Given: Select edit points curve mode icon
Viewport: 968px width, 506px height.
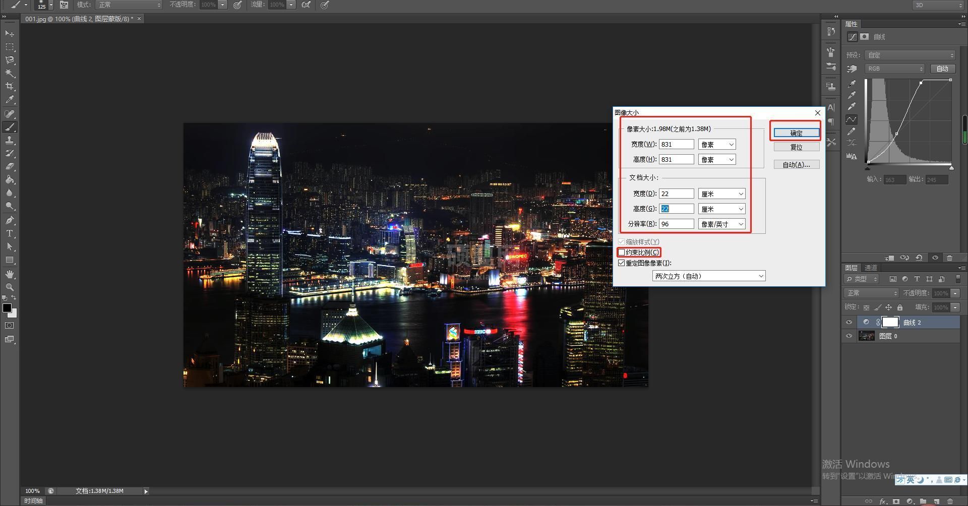Looking at the screenshot, I should [852, 119].
